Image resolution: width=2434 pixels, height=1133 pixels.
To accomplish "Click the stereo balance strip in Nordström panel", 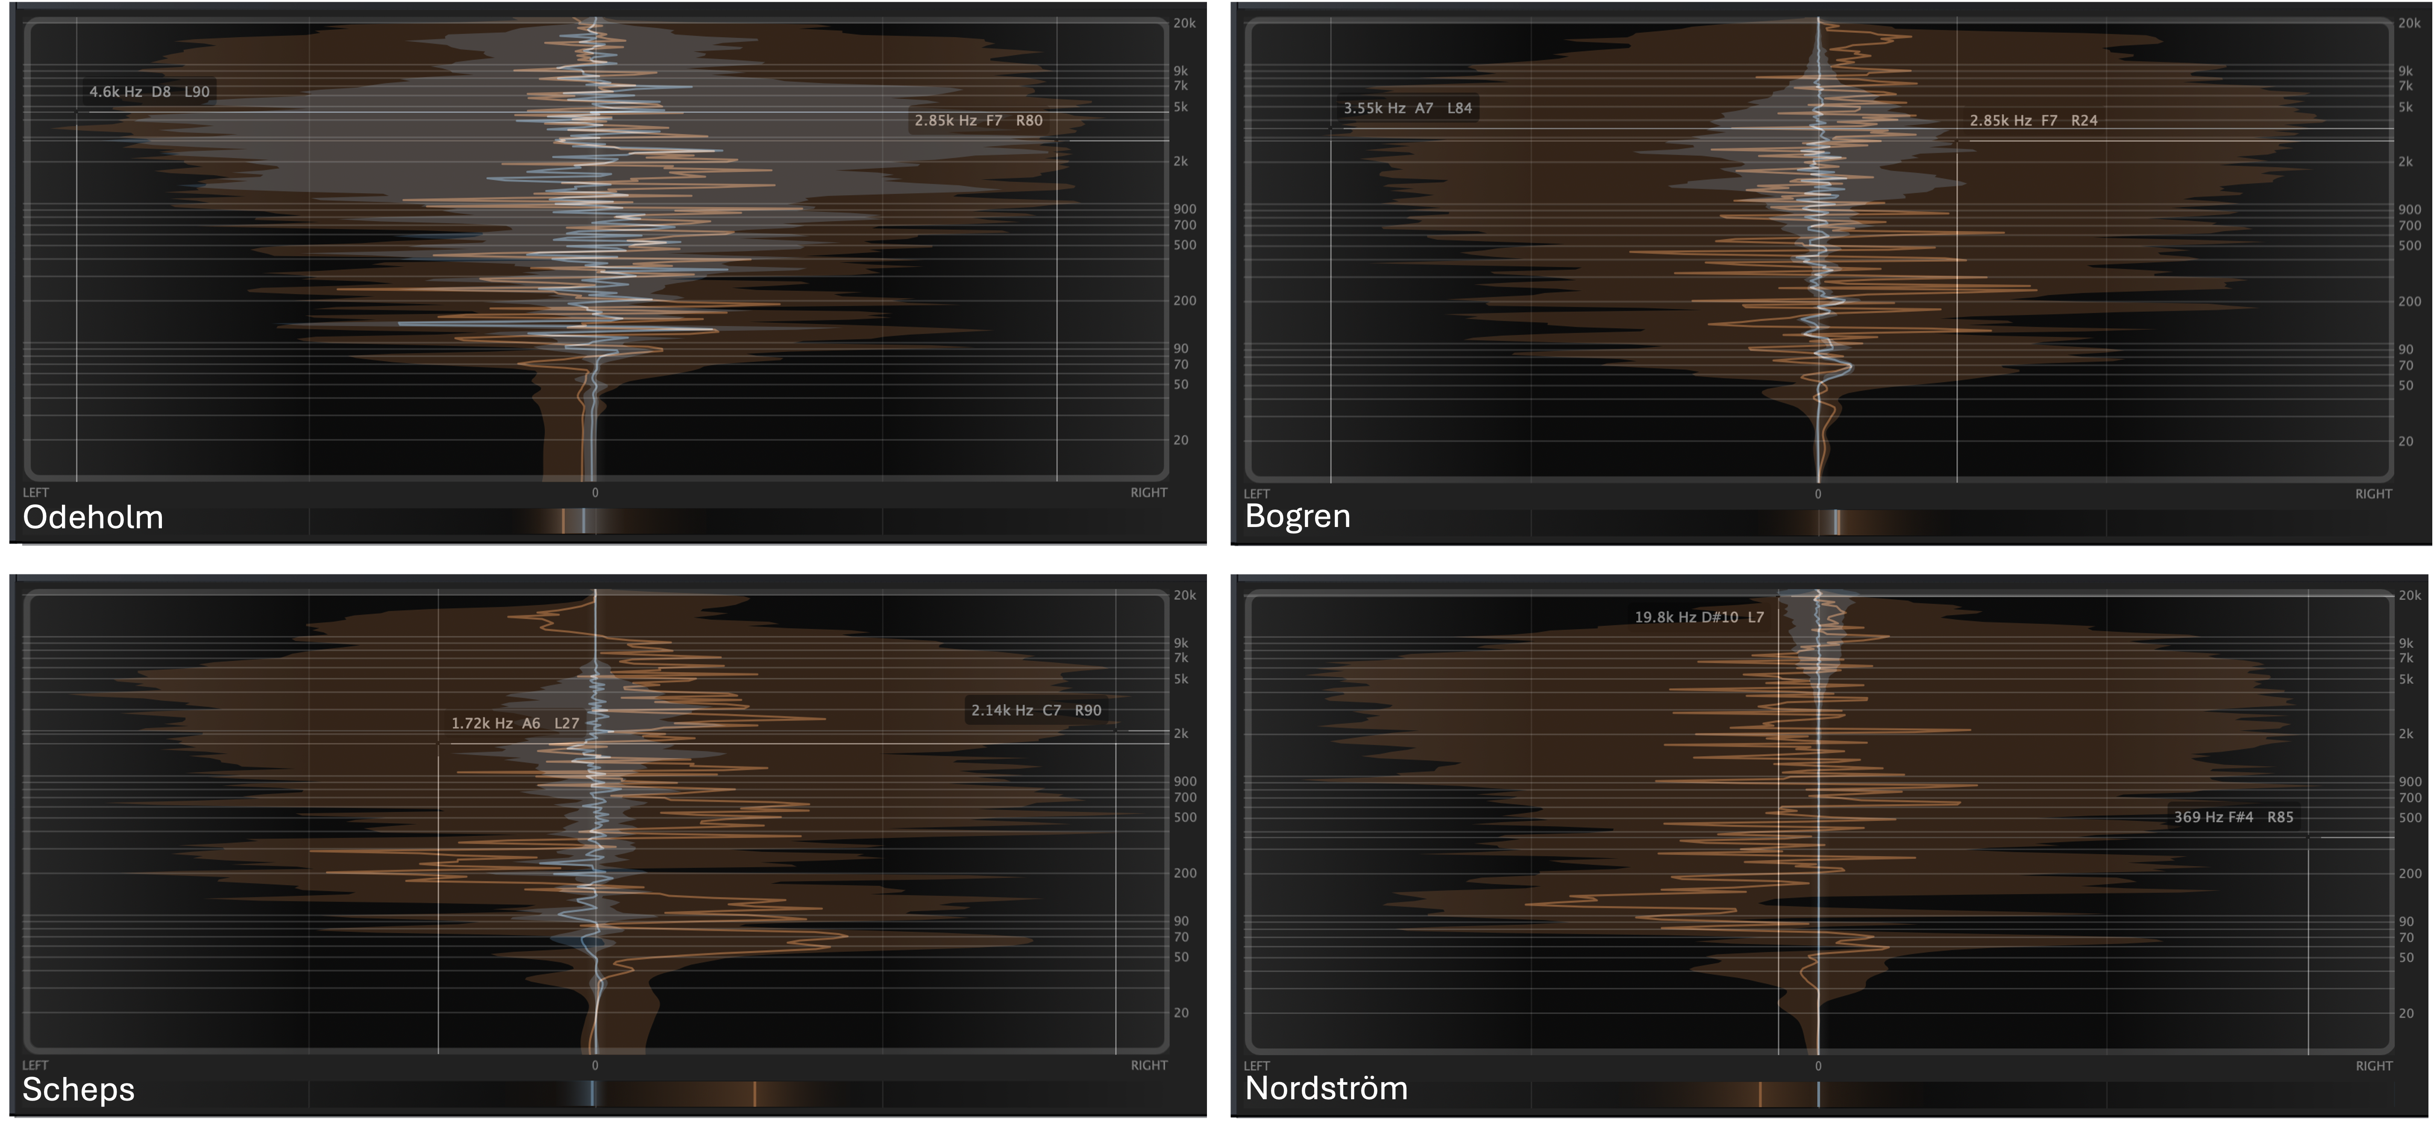I will 1818,1094.
